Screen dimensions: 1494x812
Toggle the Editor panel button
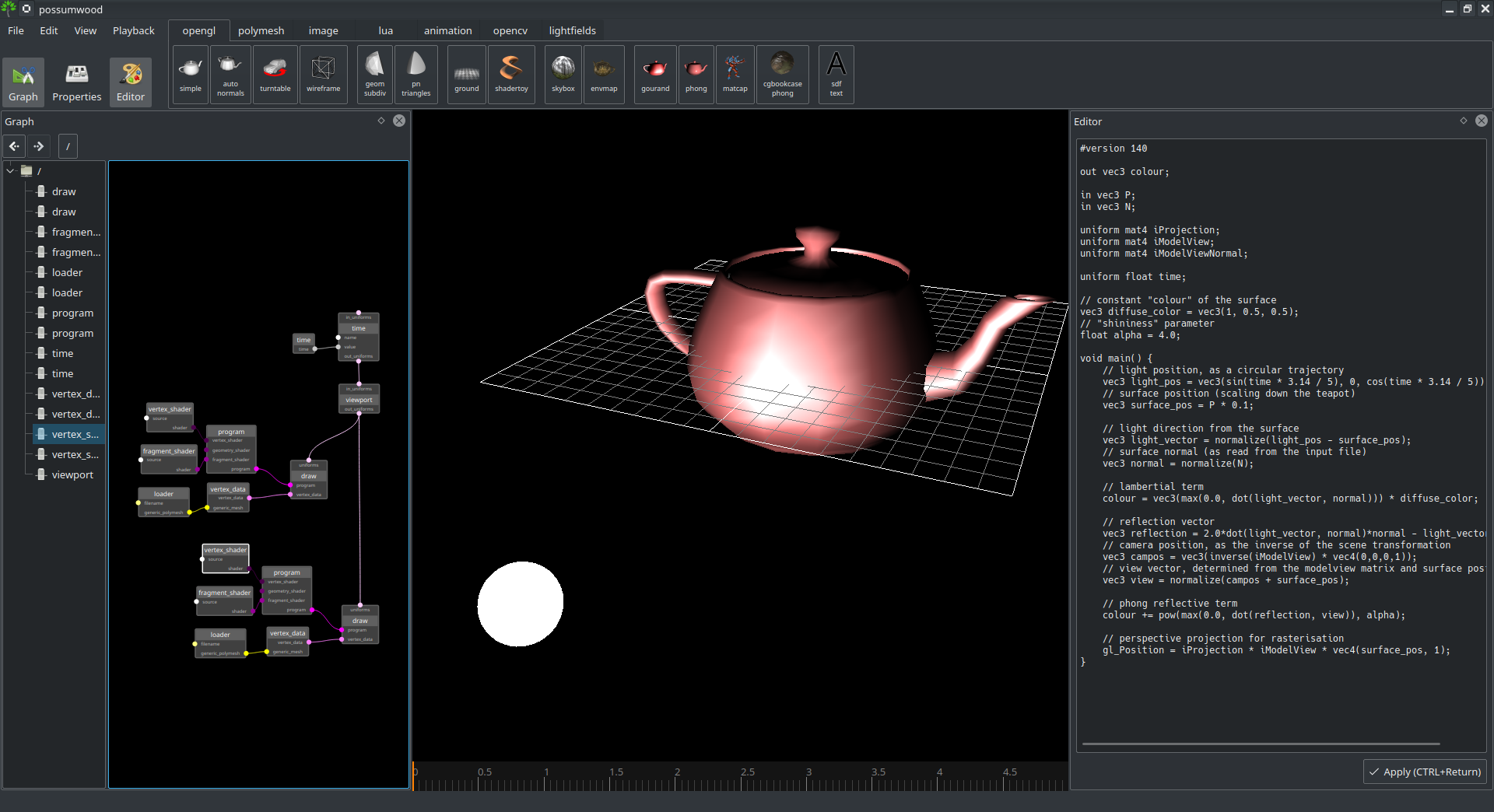(131, 82)
